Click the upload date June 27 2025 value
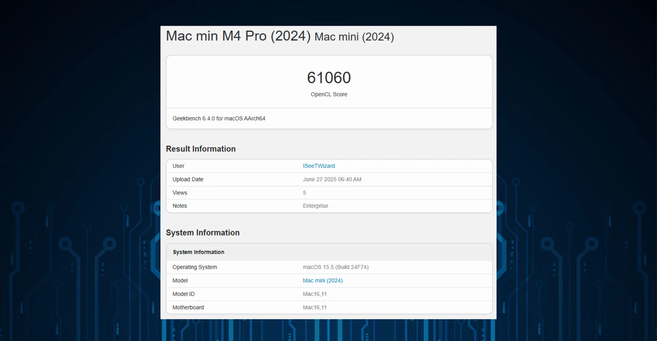Viewport: 657px width, 341px height. point(332,179)
